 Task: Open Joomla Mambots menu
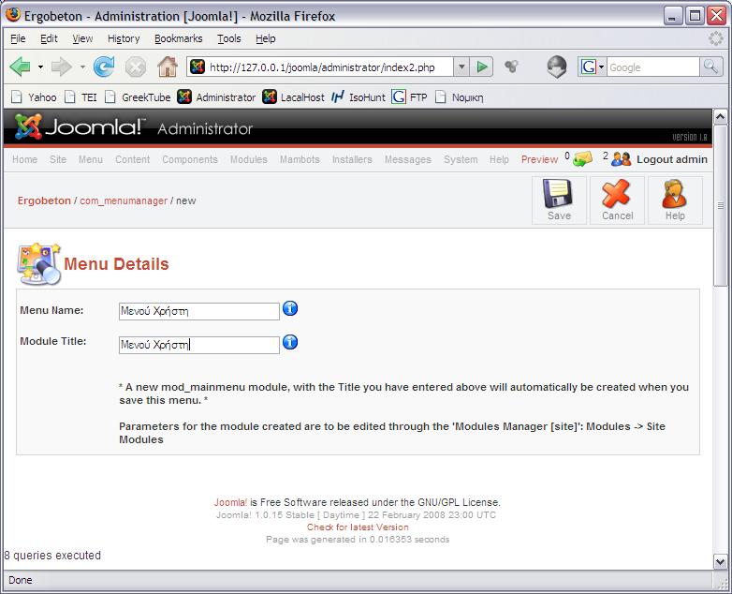point(300,159)
